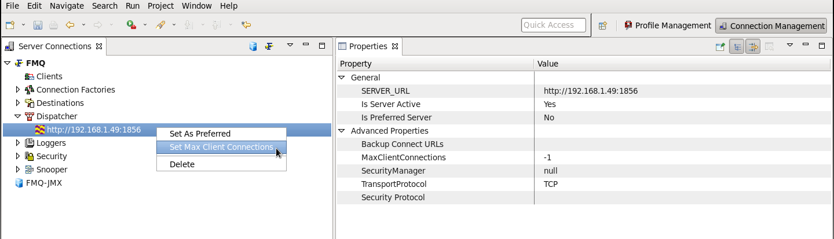Click the Save toolbar icon
Image resolution: width=834 pixels, height=239 pixels.
click(x=38, y=25)
